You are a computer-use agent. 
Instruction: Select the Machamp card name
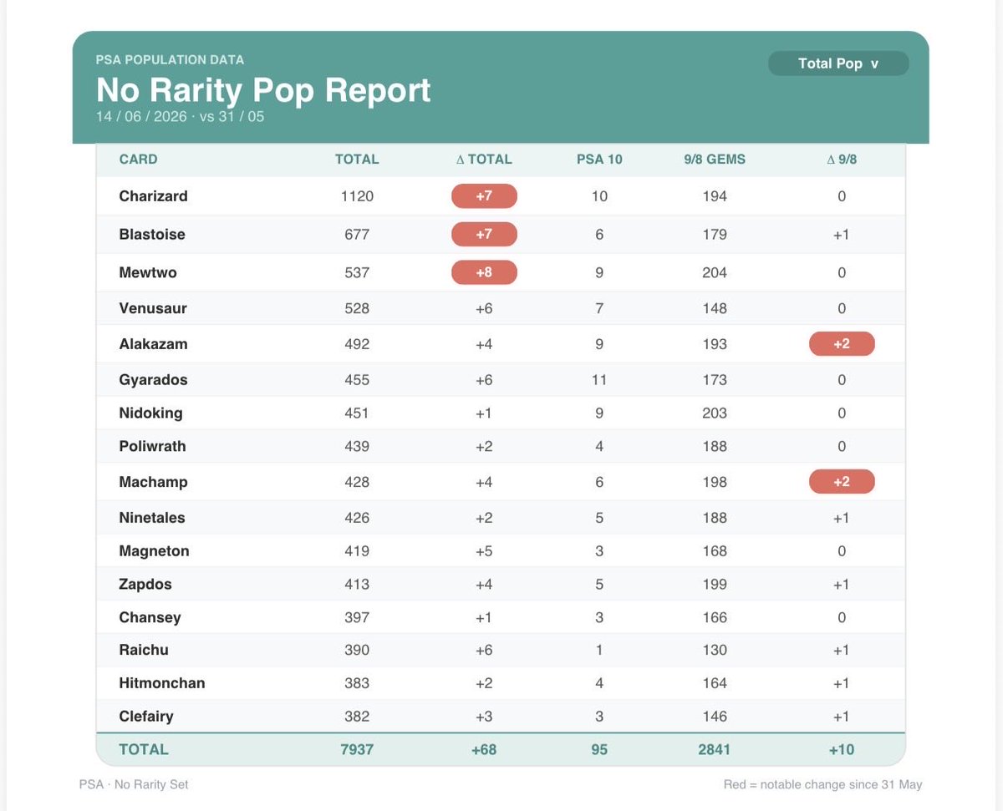153,482
